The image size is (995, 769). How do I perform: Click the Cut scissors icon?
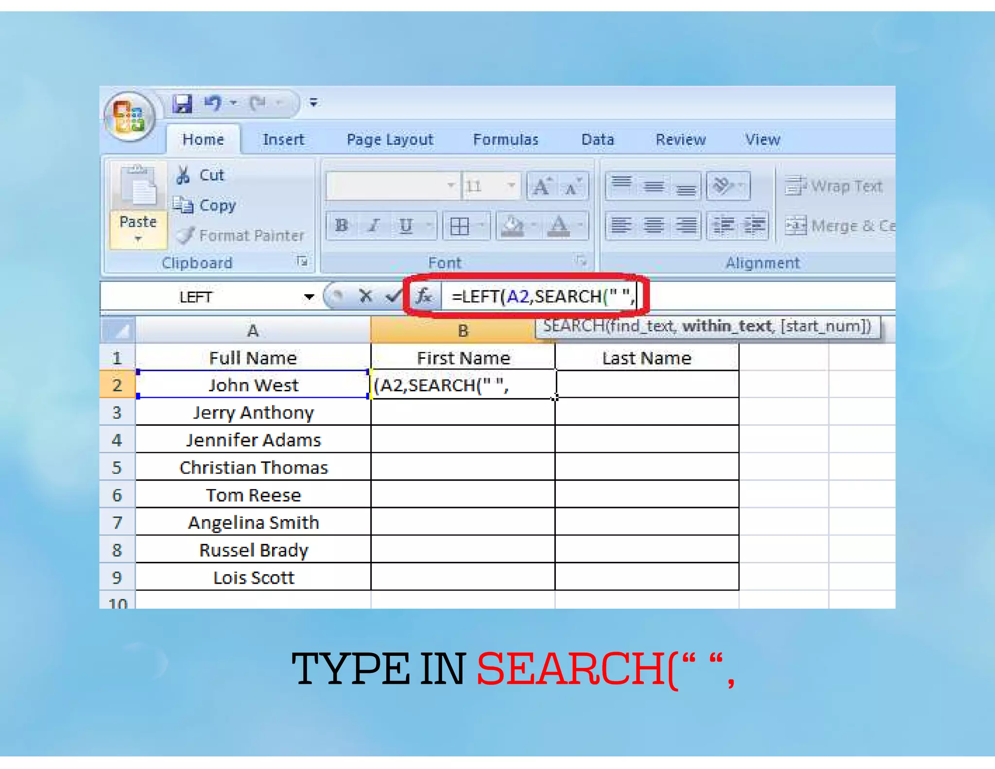pos(183,175)
